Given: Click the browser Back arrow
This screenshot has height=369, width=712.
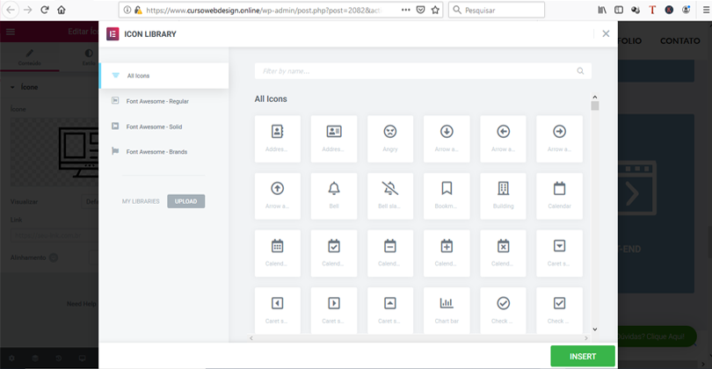Looking at the screenshot, I should point(11,10).
